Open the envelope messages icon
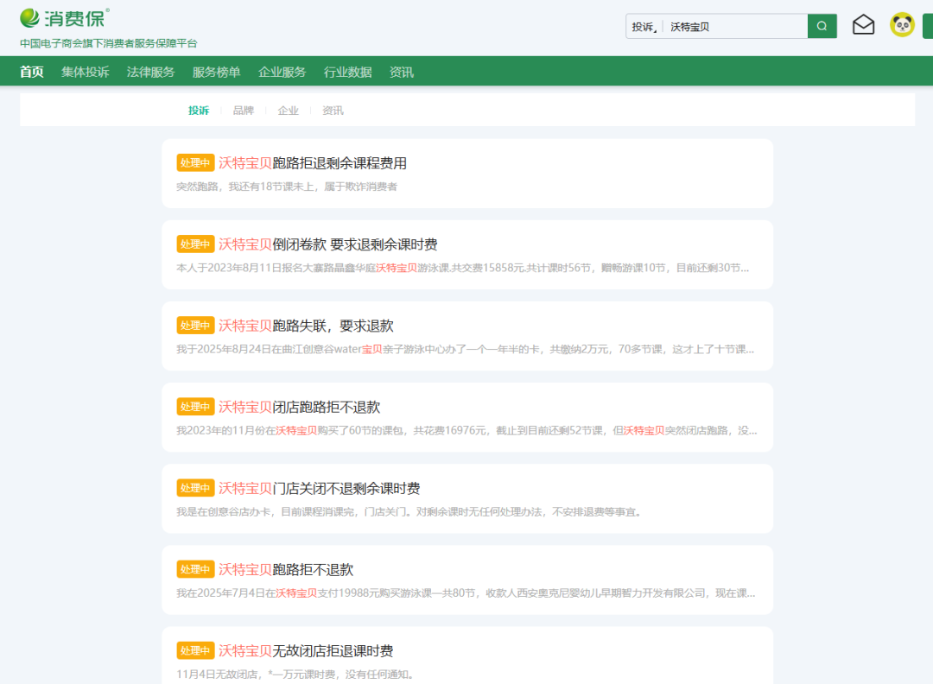Image resolution: width=933 pixels, height=684 pixels. [x=863, y=25]
